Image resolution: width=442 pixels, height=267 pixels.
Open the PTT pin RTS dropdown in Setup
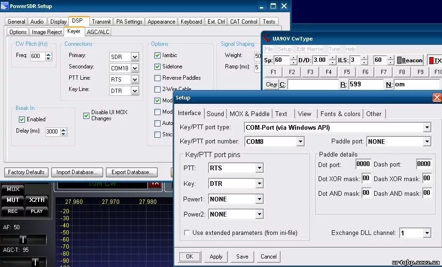(x=259, y=168)
